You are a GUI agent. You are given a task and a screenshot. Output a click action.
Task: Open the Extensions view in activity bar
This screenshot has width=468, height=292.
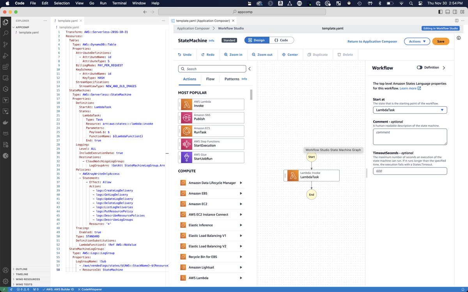coord(5,67)
